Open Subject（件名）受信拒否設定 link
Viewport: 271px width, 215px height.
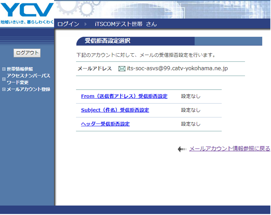(x=115, y=110)
